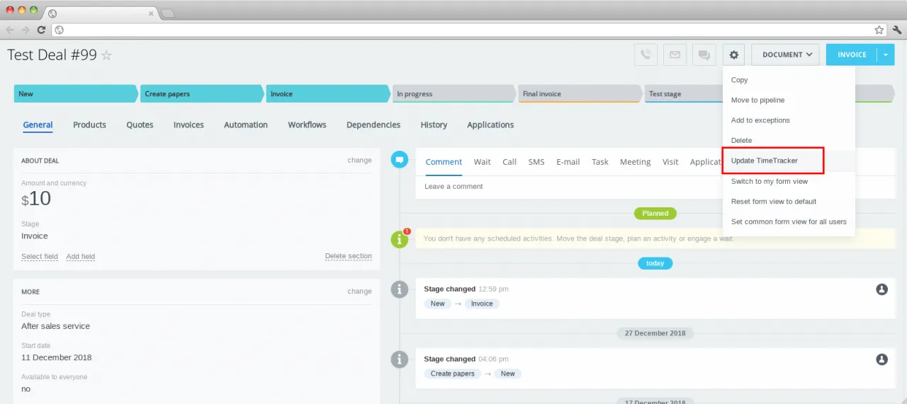The image size is (907, 404).
Task: Click the envelope email icon button
Action: tap(675, 54)
